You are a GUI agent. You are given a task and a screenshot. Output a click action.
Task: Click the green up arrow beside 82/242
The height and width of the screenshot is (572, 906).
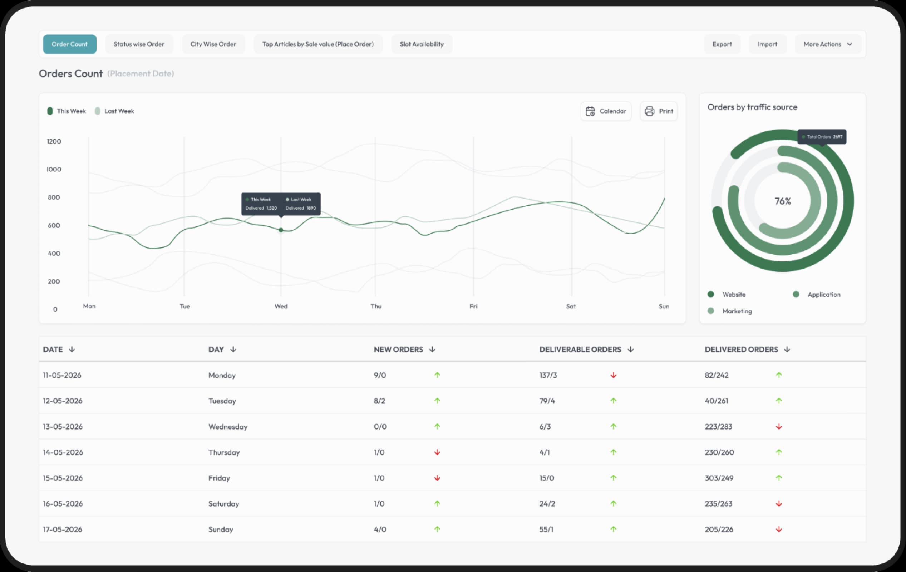tap(779, 375)
